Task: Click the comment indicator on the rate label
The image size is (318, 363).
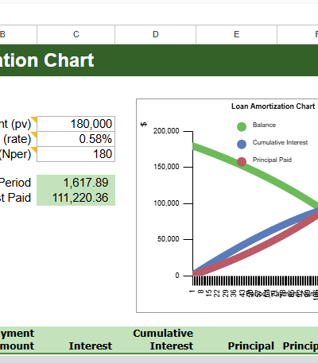Action: click(33, 134)
